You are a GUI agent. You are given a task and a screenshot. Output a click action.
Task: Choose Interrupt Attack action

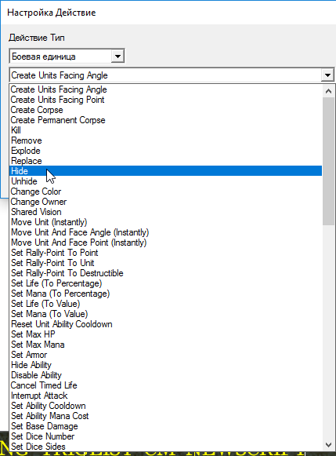[x=166, y=396]
